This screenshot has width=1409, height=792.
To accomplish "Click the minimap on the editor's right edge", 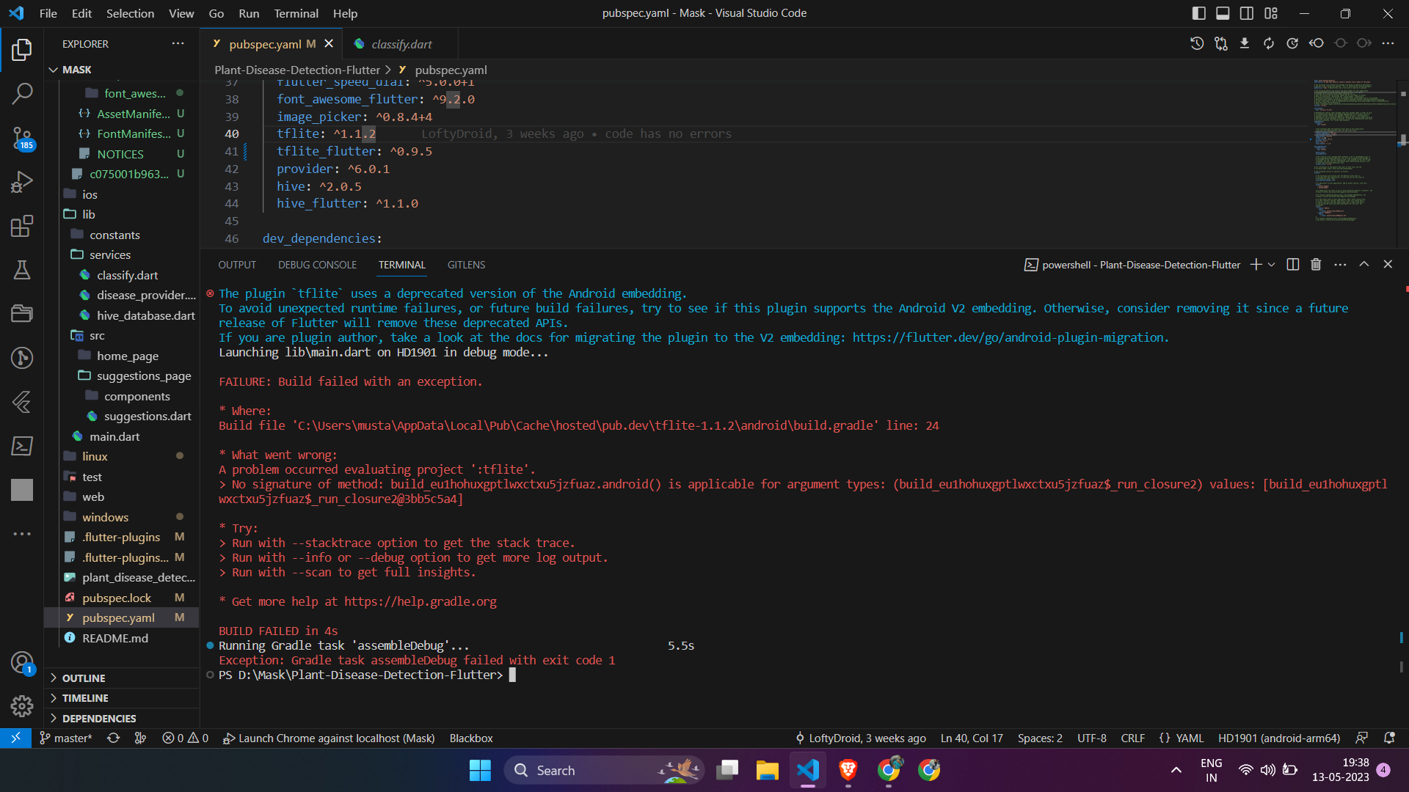I will pos(1354,147).
